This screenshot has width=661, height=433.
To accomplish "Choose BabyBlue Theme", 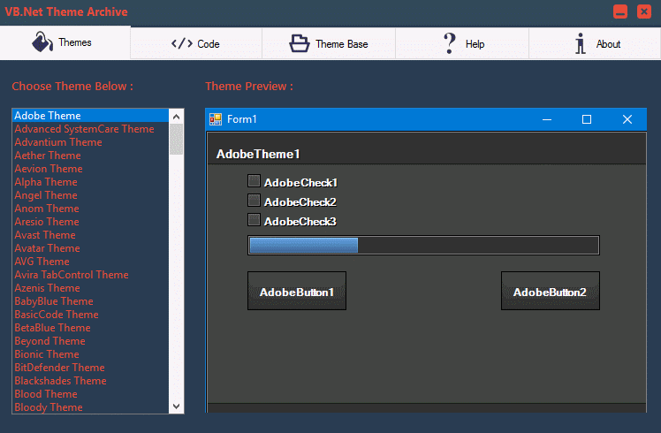I will tap(91, 301).
